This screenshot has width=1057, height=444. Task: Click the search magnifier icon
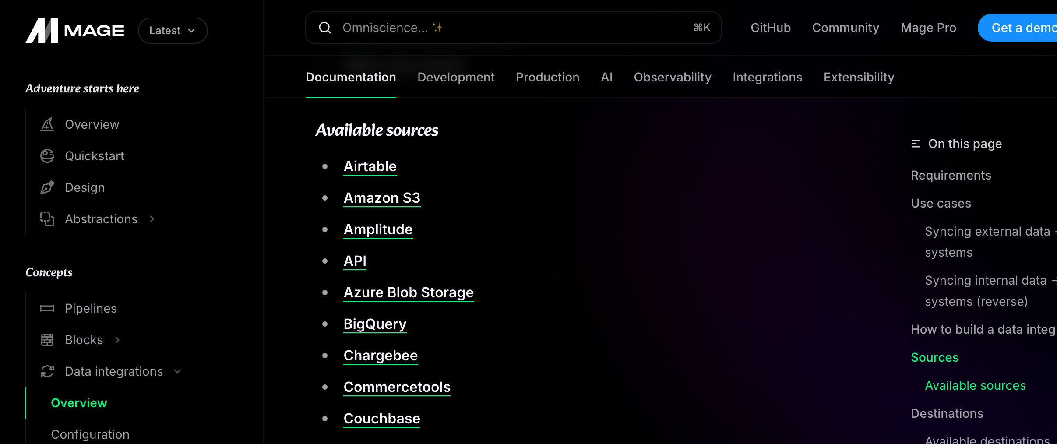pos(325,28)
